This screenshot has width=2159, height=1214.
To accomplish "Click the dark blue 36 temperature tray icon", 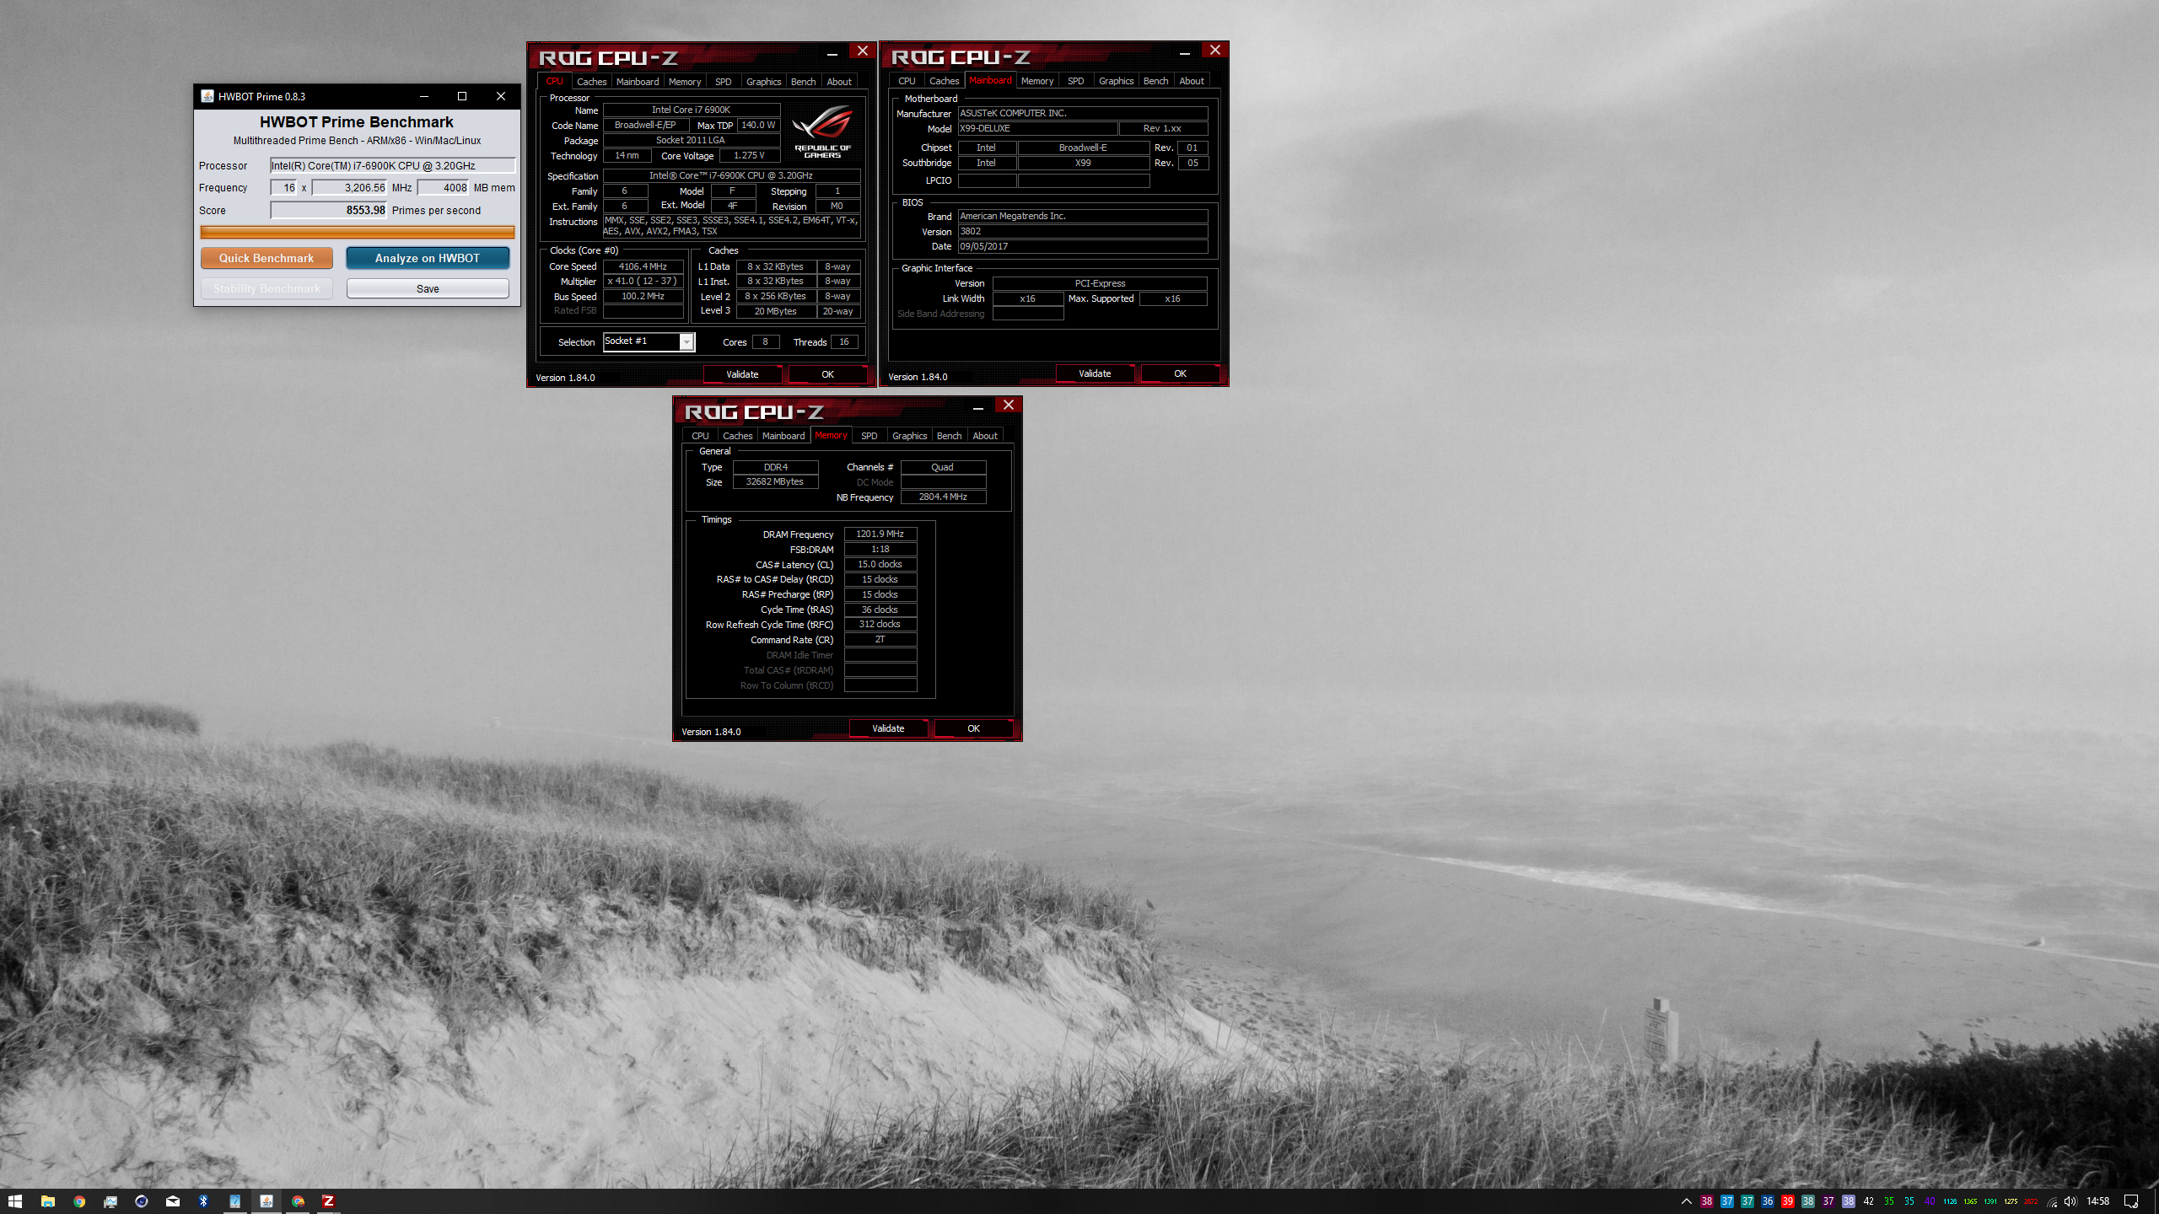I will pyautogui.click(x=1768, y=1201).
